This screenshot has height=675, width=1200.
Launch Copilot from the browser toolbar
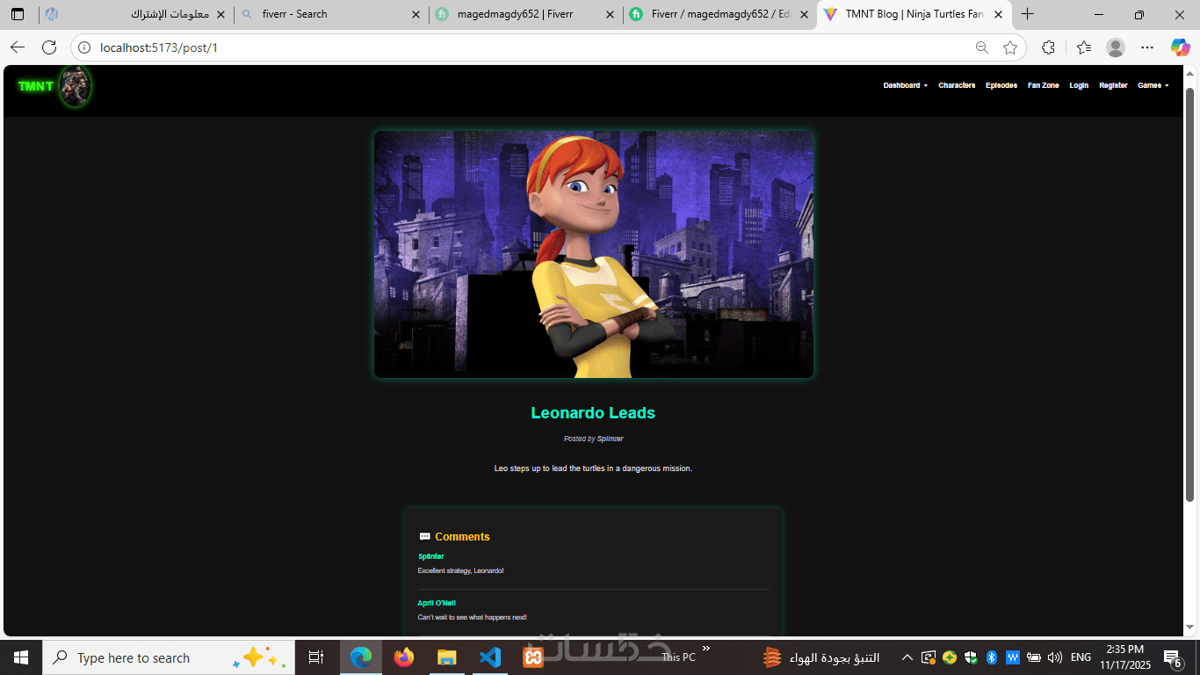(1180, 47)
